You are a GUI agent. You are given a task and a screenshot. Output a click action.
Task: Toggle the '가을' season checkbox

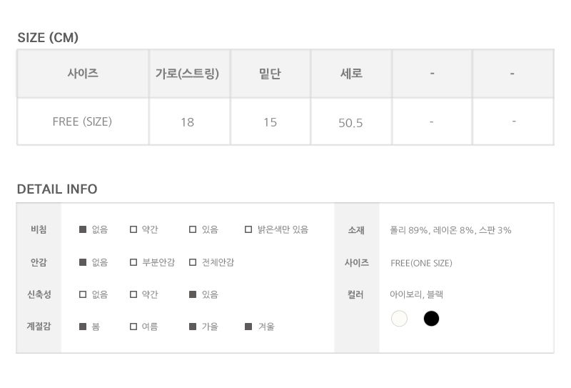coord(193,327)
